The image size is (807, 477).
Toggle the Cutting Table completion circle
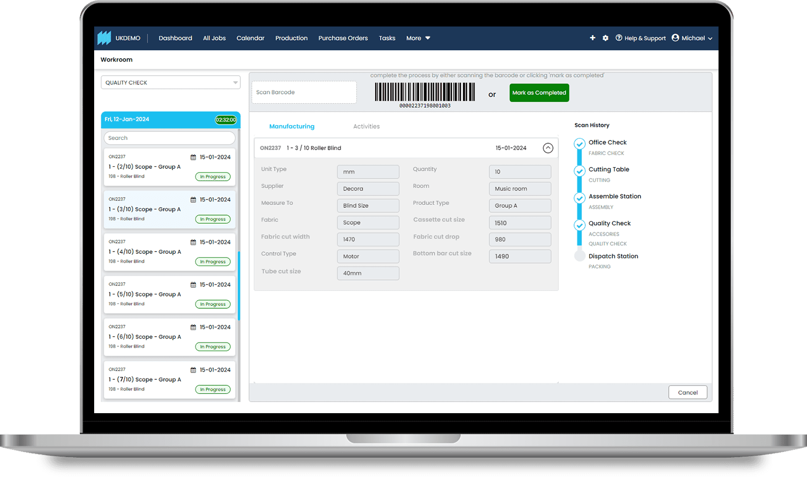(x=579, y=171)
